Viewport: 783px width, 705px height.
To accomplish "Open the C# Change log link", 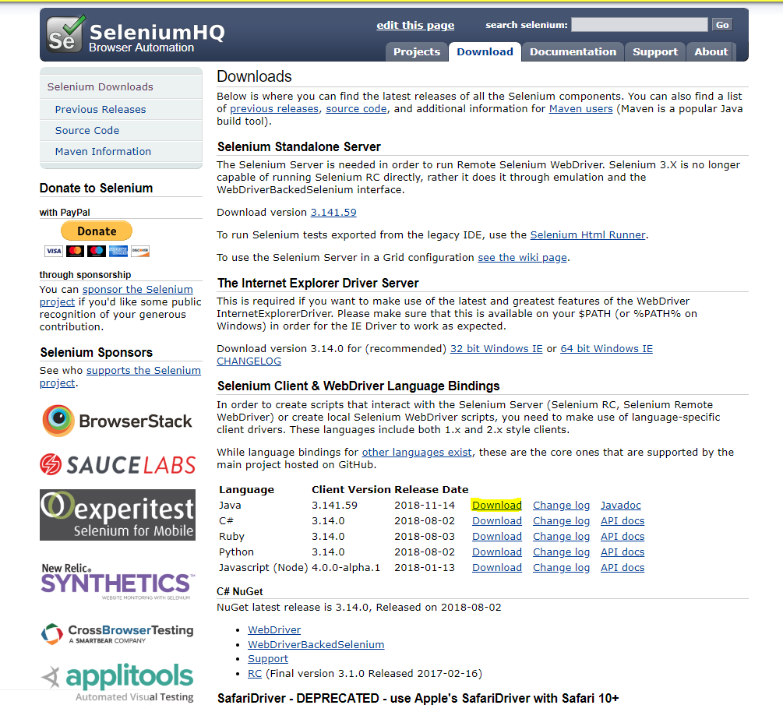I will pos(561,520).
